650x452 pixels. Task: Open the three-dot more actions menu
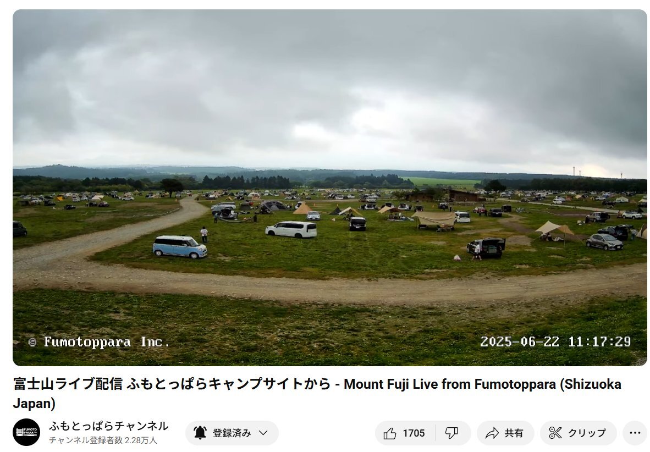click(635, 433)
